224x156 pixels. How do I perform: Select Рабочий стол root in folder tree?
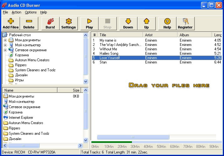tap(20, 35)
